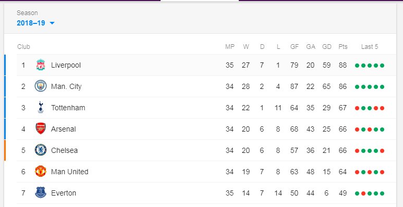
Task: Click the Tottenham cockerel crest
Action: coord(40,108)
